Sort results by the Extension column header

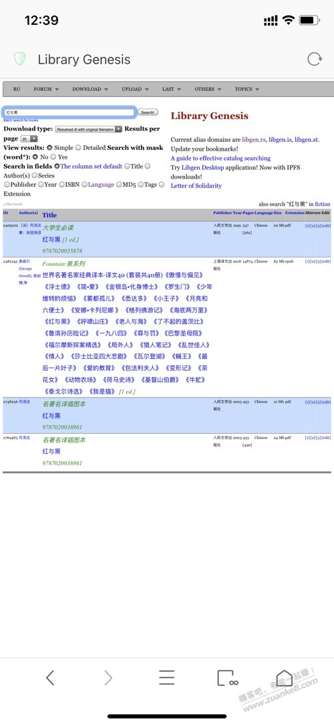click(x=295, y=213)
